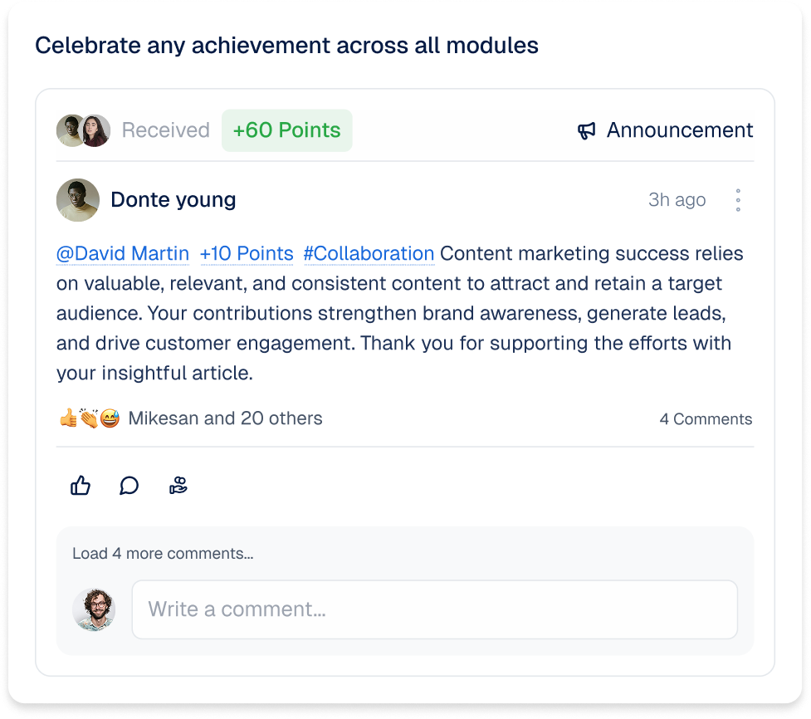Like the post using the thumbs-up icon
The image size is (811, 719).
coord(80,486)
